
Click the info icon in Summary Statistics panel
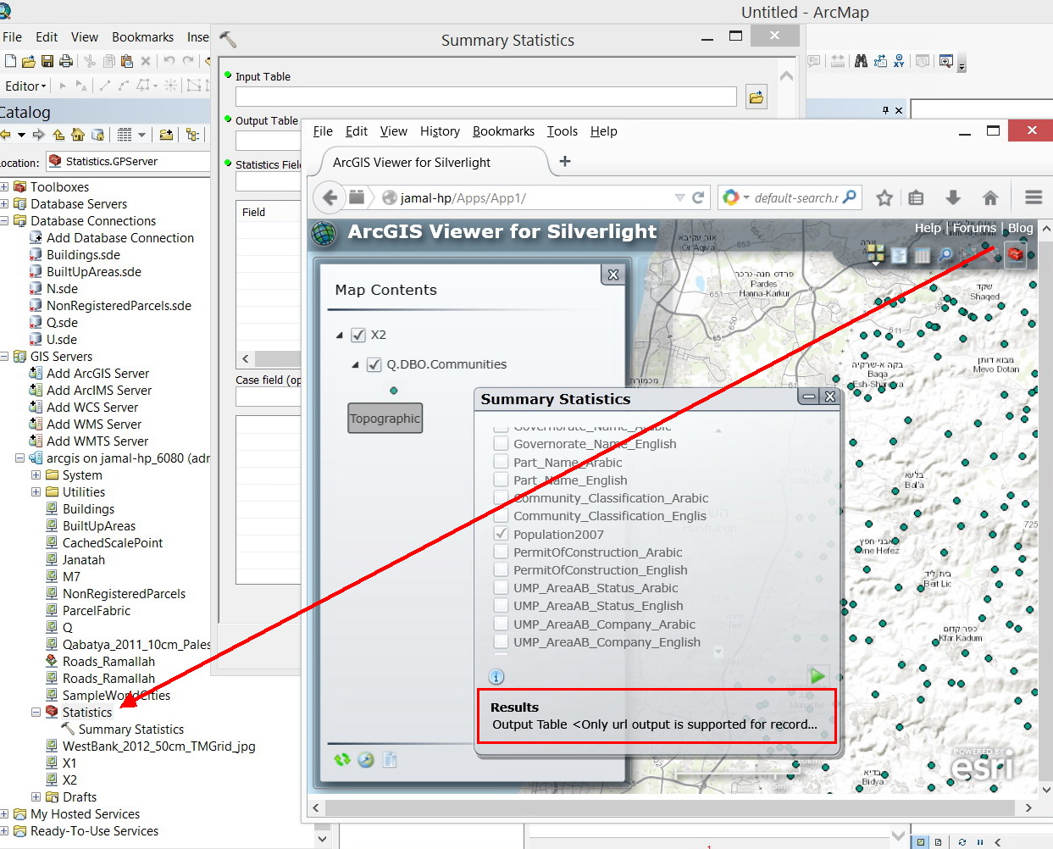pyautogui.click(x=496, y=677)
